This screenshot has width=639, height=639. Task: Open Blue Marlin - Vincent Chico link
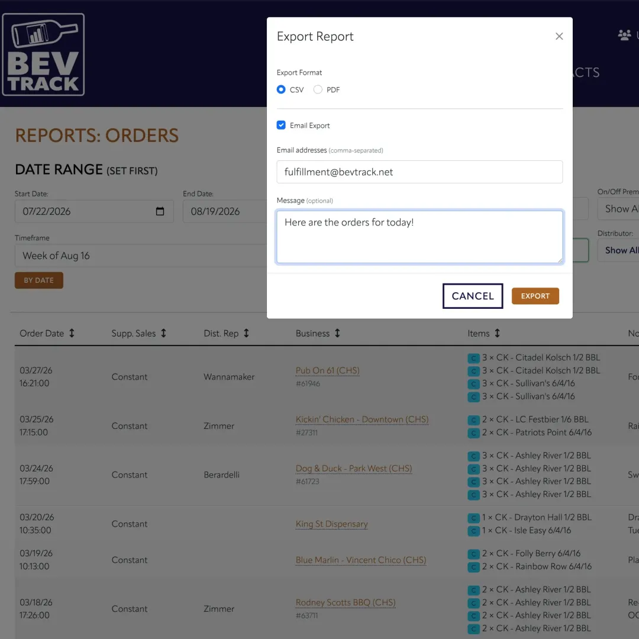point(361,560)
